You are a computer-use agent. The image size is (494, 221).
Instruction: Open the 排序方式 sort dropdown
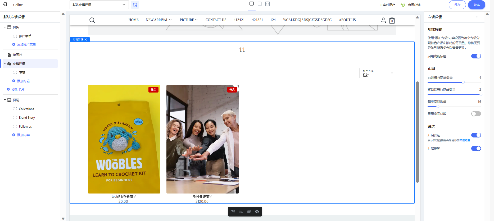pyautogui.click(x=378, y=73)
